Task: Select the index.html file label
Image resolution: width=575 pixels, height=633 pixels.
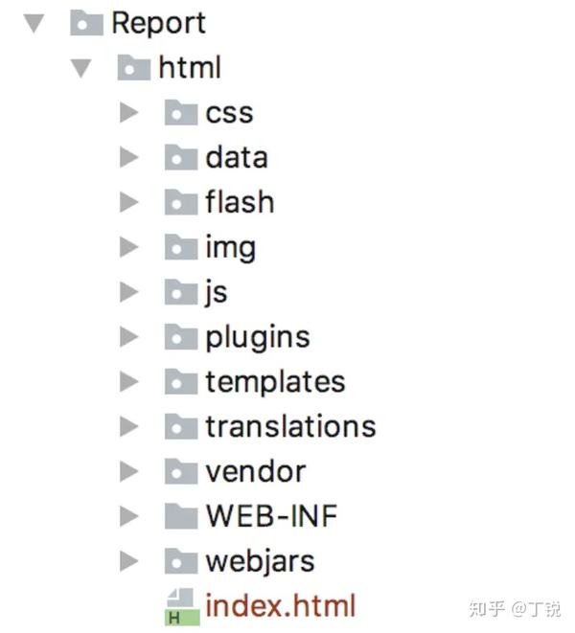Action: [x=281, y=605]
